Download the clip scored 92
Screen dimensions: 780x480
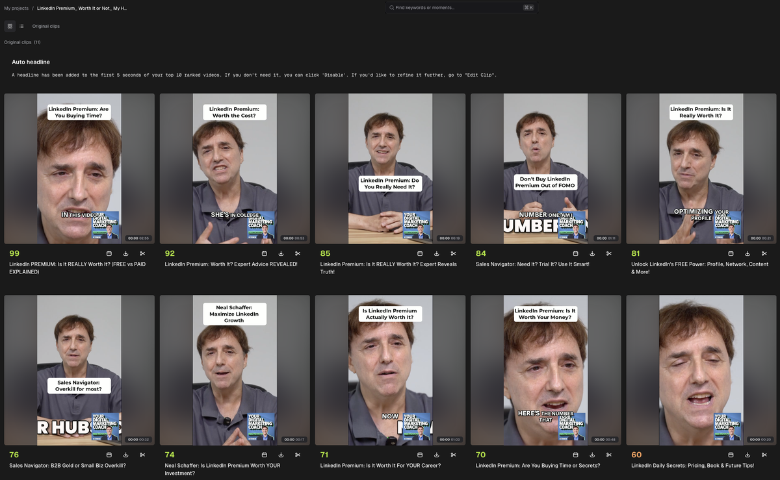(x=281, y=253)
